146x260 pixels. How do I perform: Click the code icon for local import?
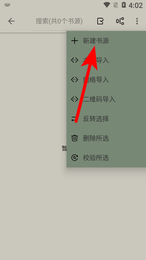74,60
